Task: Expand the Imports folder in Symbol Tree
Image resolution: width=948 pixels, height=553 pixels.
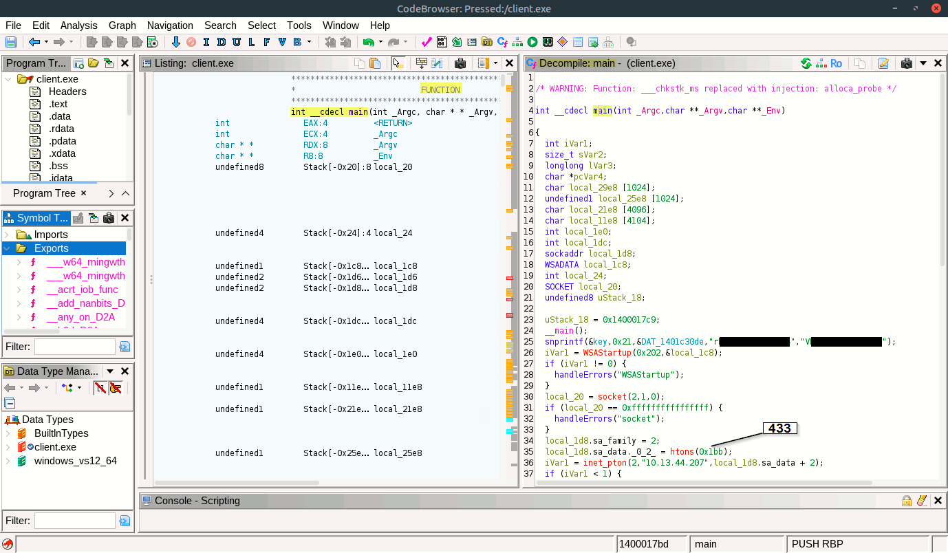Action: pyautogui.click(x=8, y=235)
